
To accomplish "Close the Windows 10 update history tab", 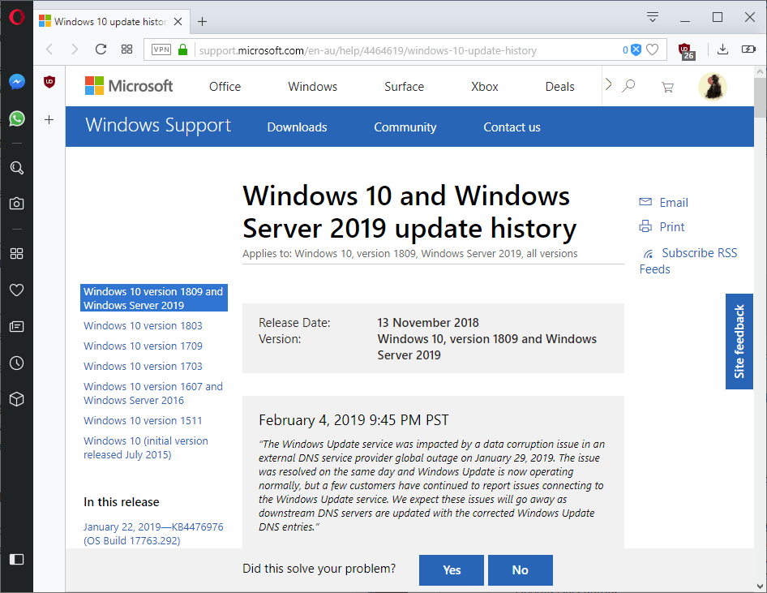I will tap(178, 22).
